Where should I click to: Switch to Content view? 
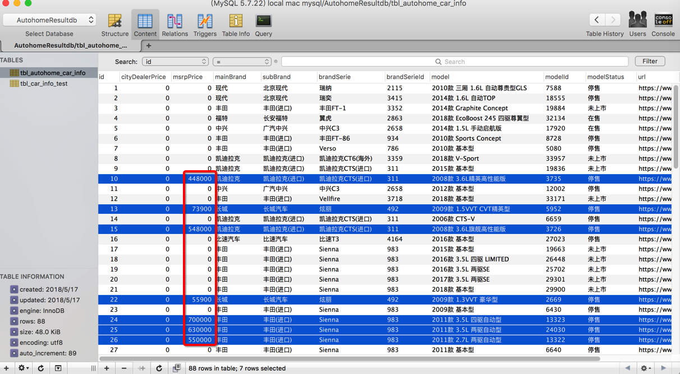pyautogui.click(x=145, y=25)
